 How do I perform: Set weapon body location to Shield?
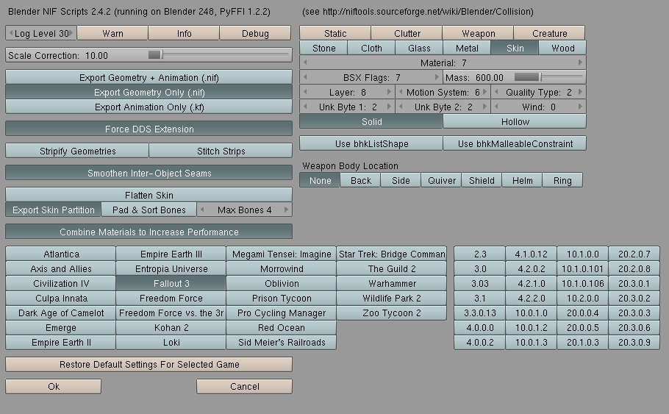click(x=482, y=180)
